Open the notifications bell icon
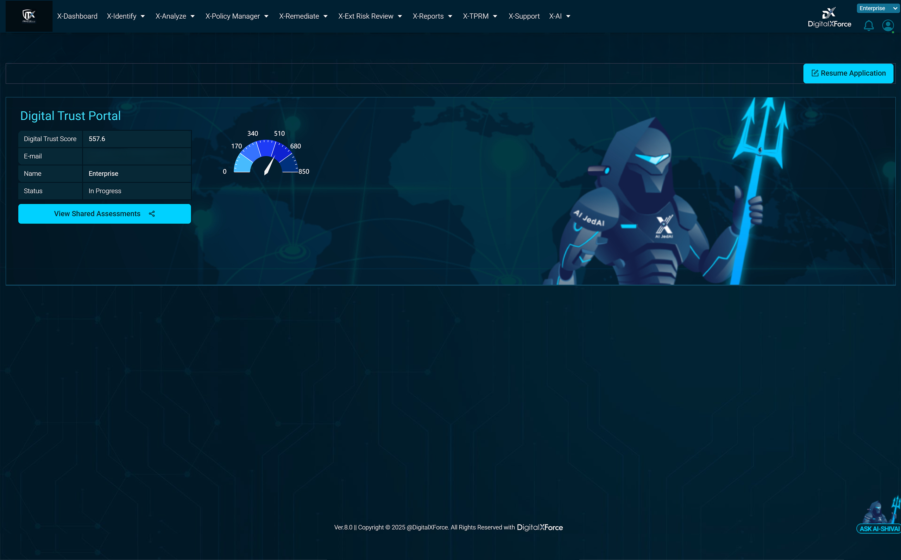This screenshot has width=901, height=560. point(868,26)
